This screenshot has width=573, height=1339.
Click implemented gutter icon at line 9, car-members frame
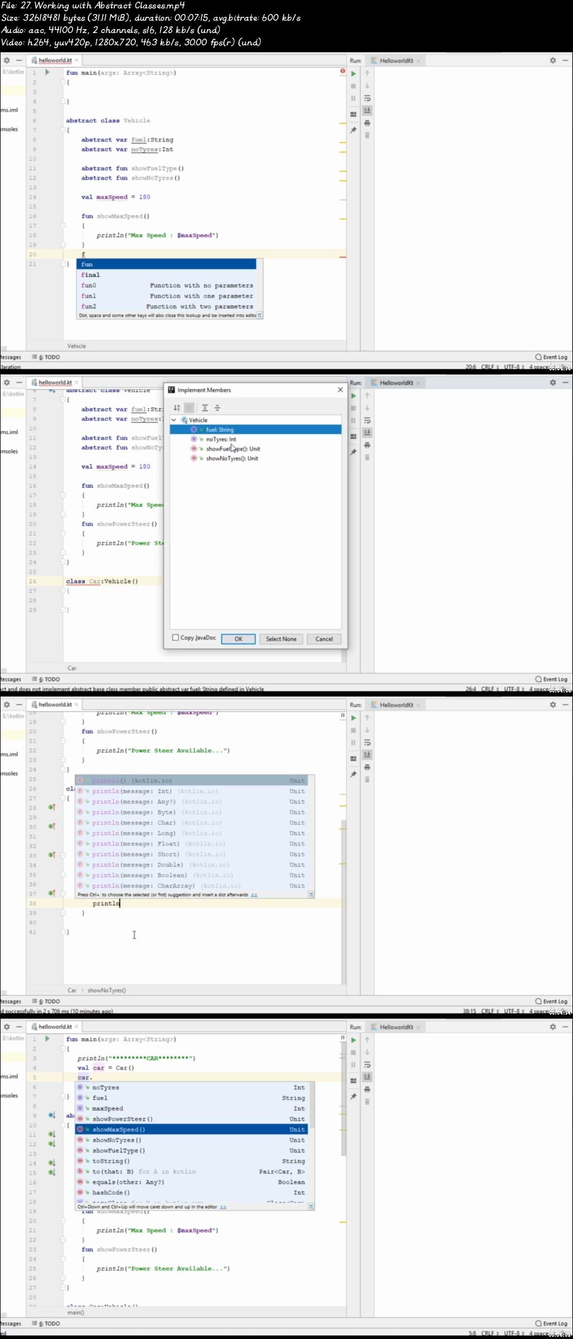(x=51, y=1115)
